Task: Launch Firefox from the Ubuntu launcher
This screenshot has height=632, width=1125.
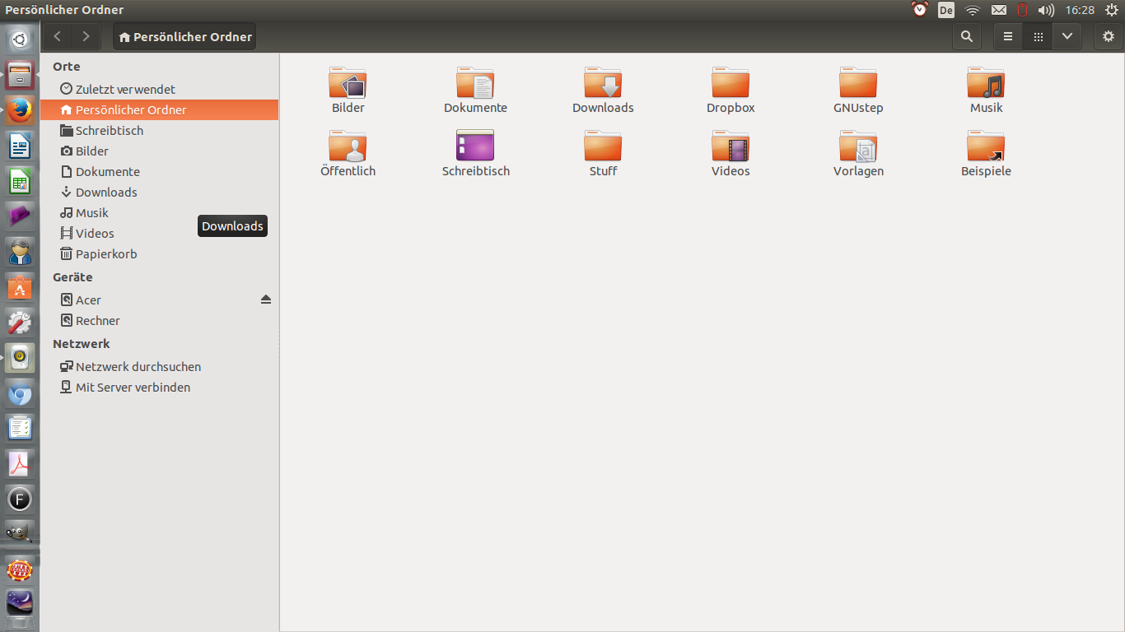Action: (x=20, y=110)
